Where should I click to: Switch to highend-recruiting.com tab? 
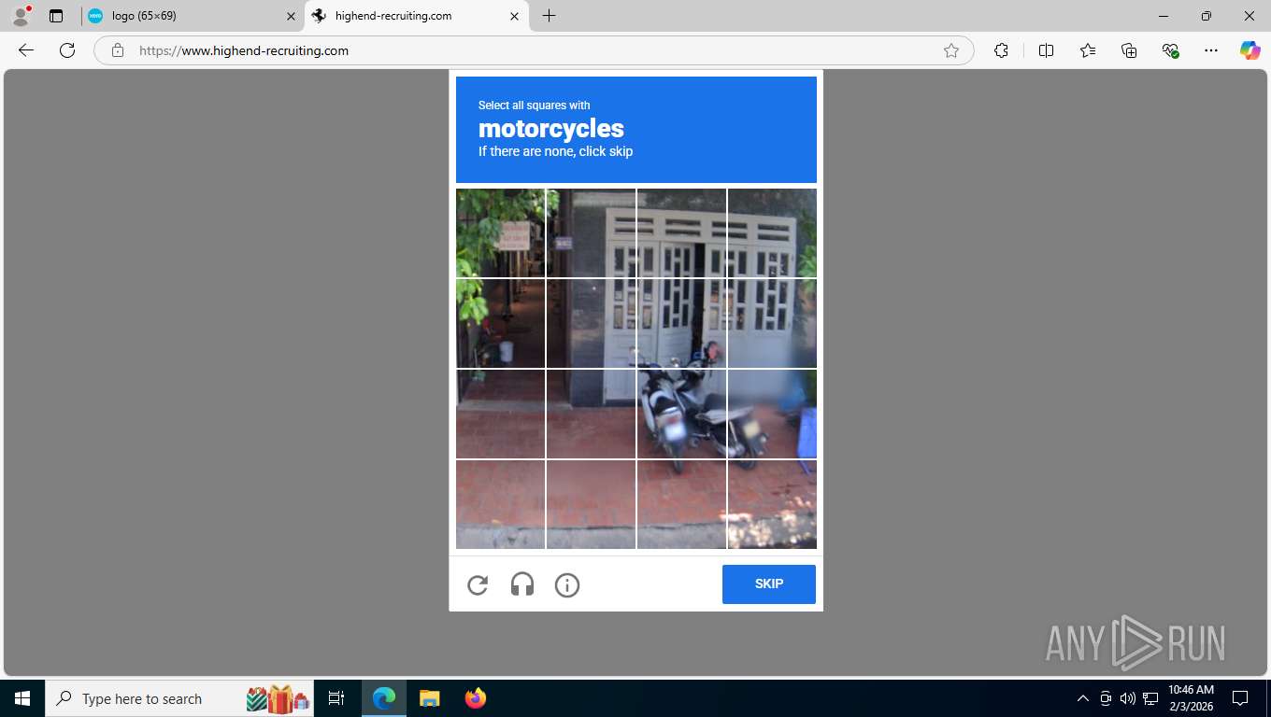[417, 16]
